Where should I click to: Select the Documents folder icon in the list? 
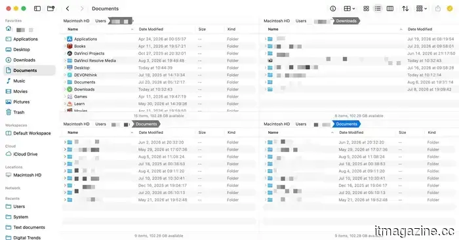(70, 82)
